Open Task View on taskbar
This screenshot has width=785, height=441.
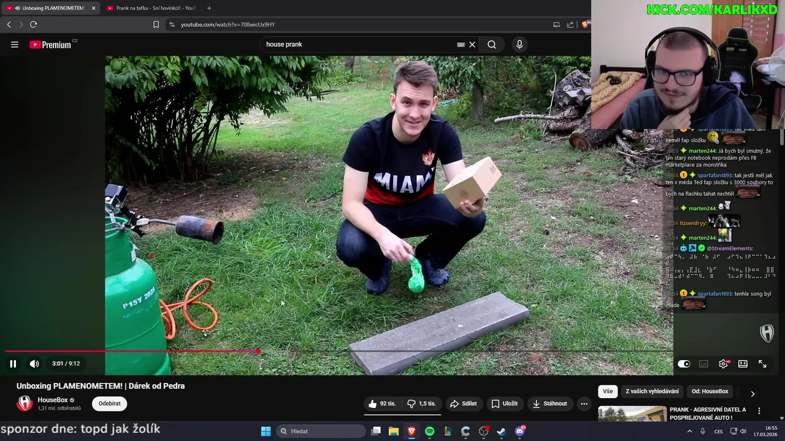pyautogui.click(x=377, y=431)
